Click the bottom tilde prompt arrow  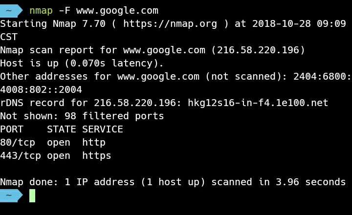tap(11, 195)
